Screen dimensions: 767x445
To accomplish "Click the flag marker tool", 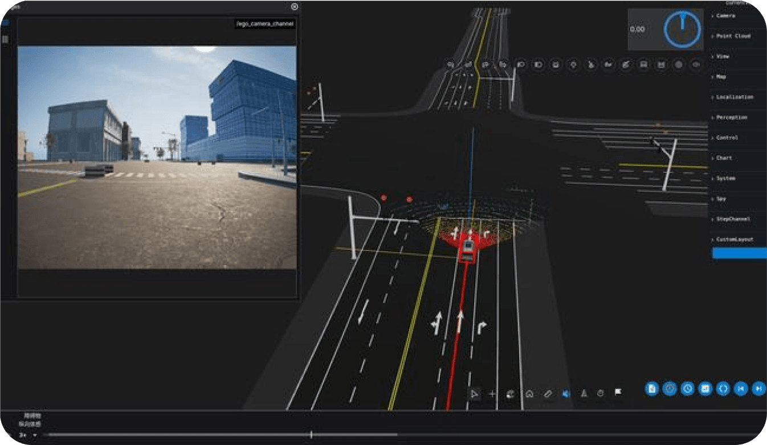I will 618,393.
